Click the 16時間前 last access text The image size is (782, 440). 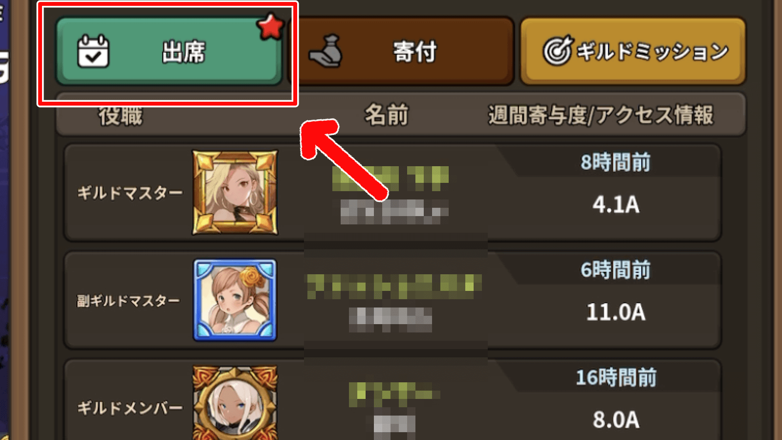(x=616, y=377)
